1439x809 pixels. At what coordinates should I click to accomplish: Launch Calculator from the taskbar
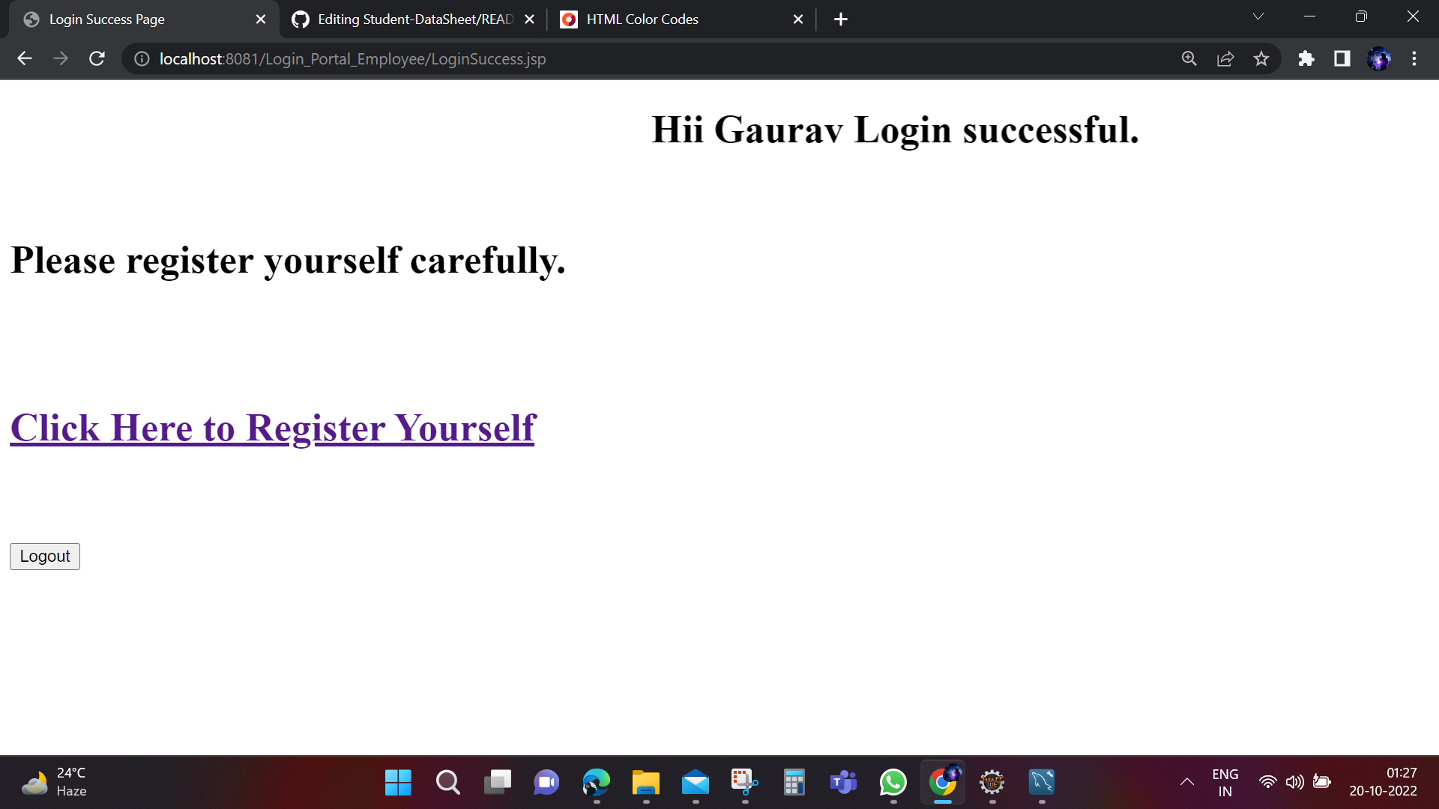pyautogui.click(x=793, y=782)
